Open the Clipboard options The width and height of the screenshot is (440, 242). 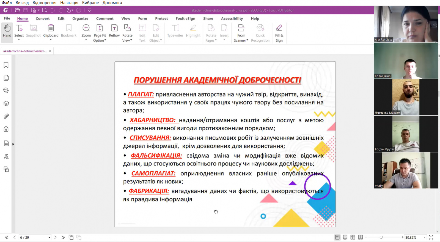[x=51, y=40]
